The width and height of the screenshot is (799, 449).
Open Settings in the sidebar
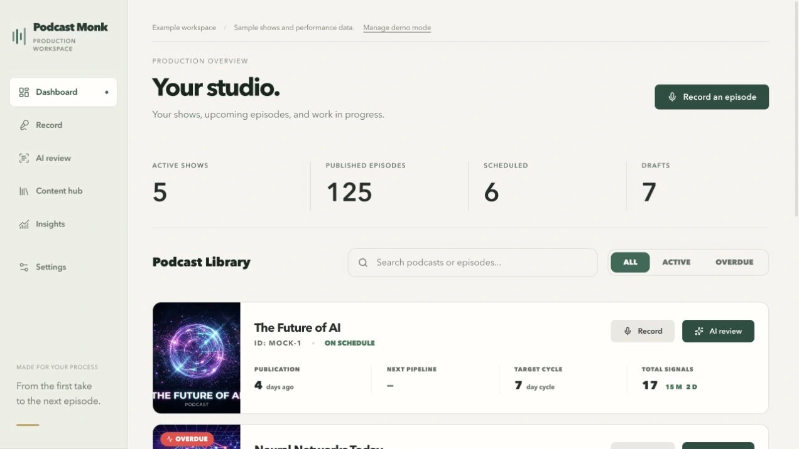pyautogui.click(x=63, y=267)
